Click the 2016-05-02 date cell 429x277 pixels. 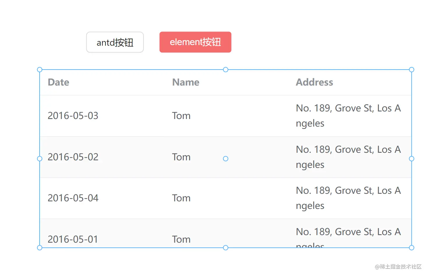point(73,157)
